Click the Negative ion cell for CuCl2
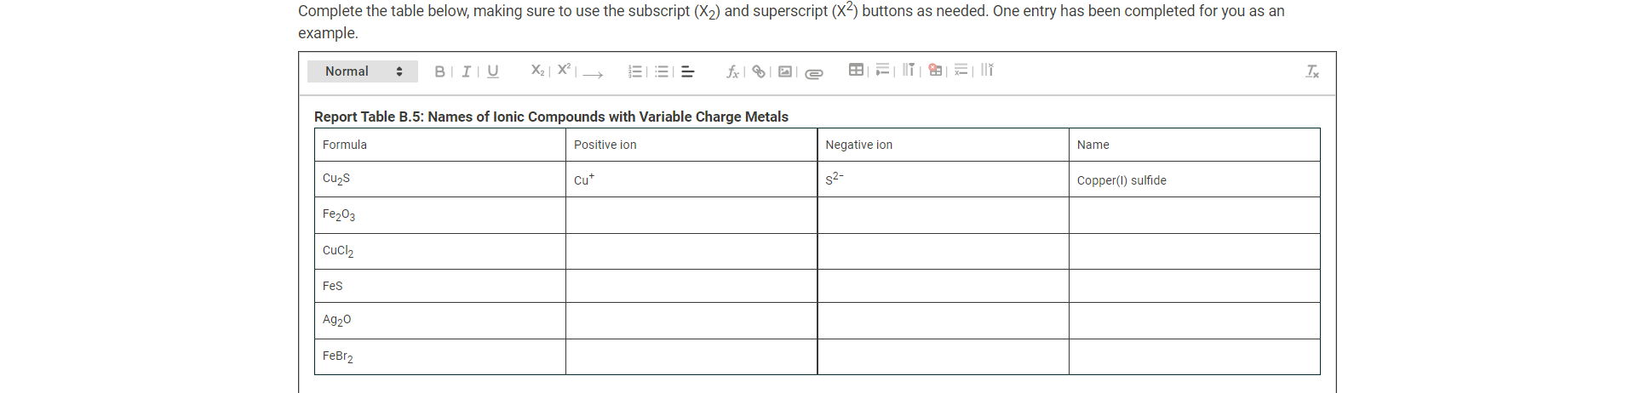Viewport: 1635px width, 393px height. [x=944, y=252]
